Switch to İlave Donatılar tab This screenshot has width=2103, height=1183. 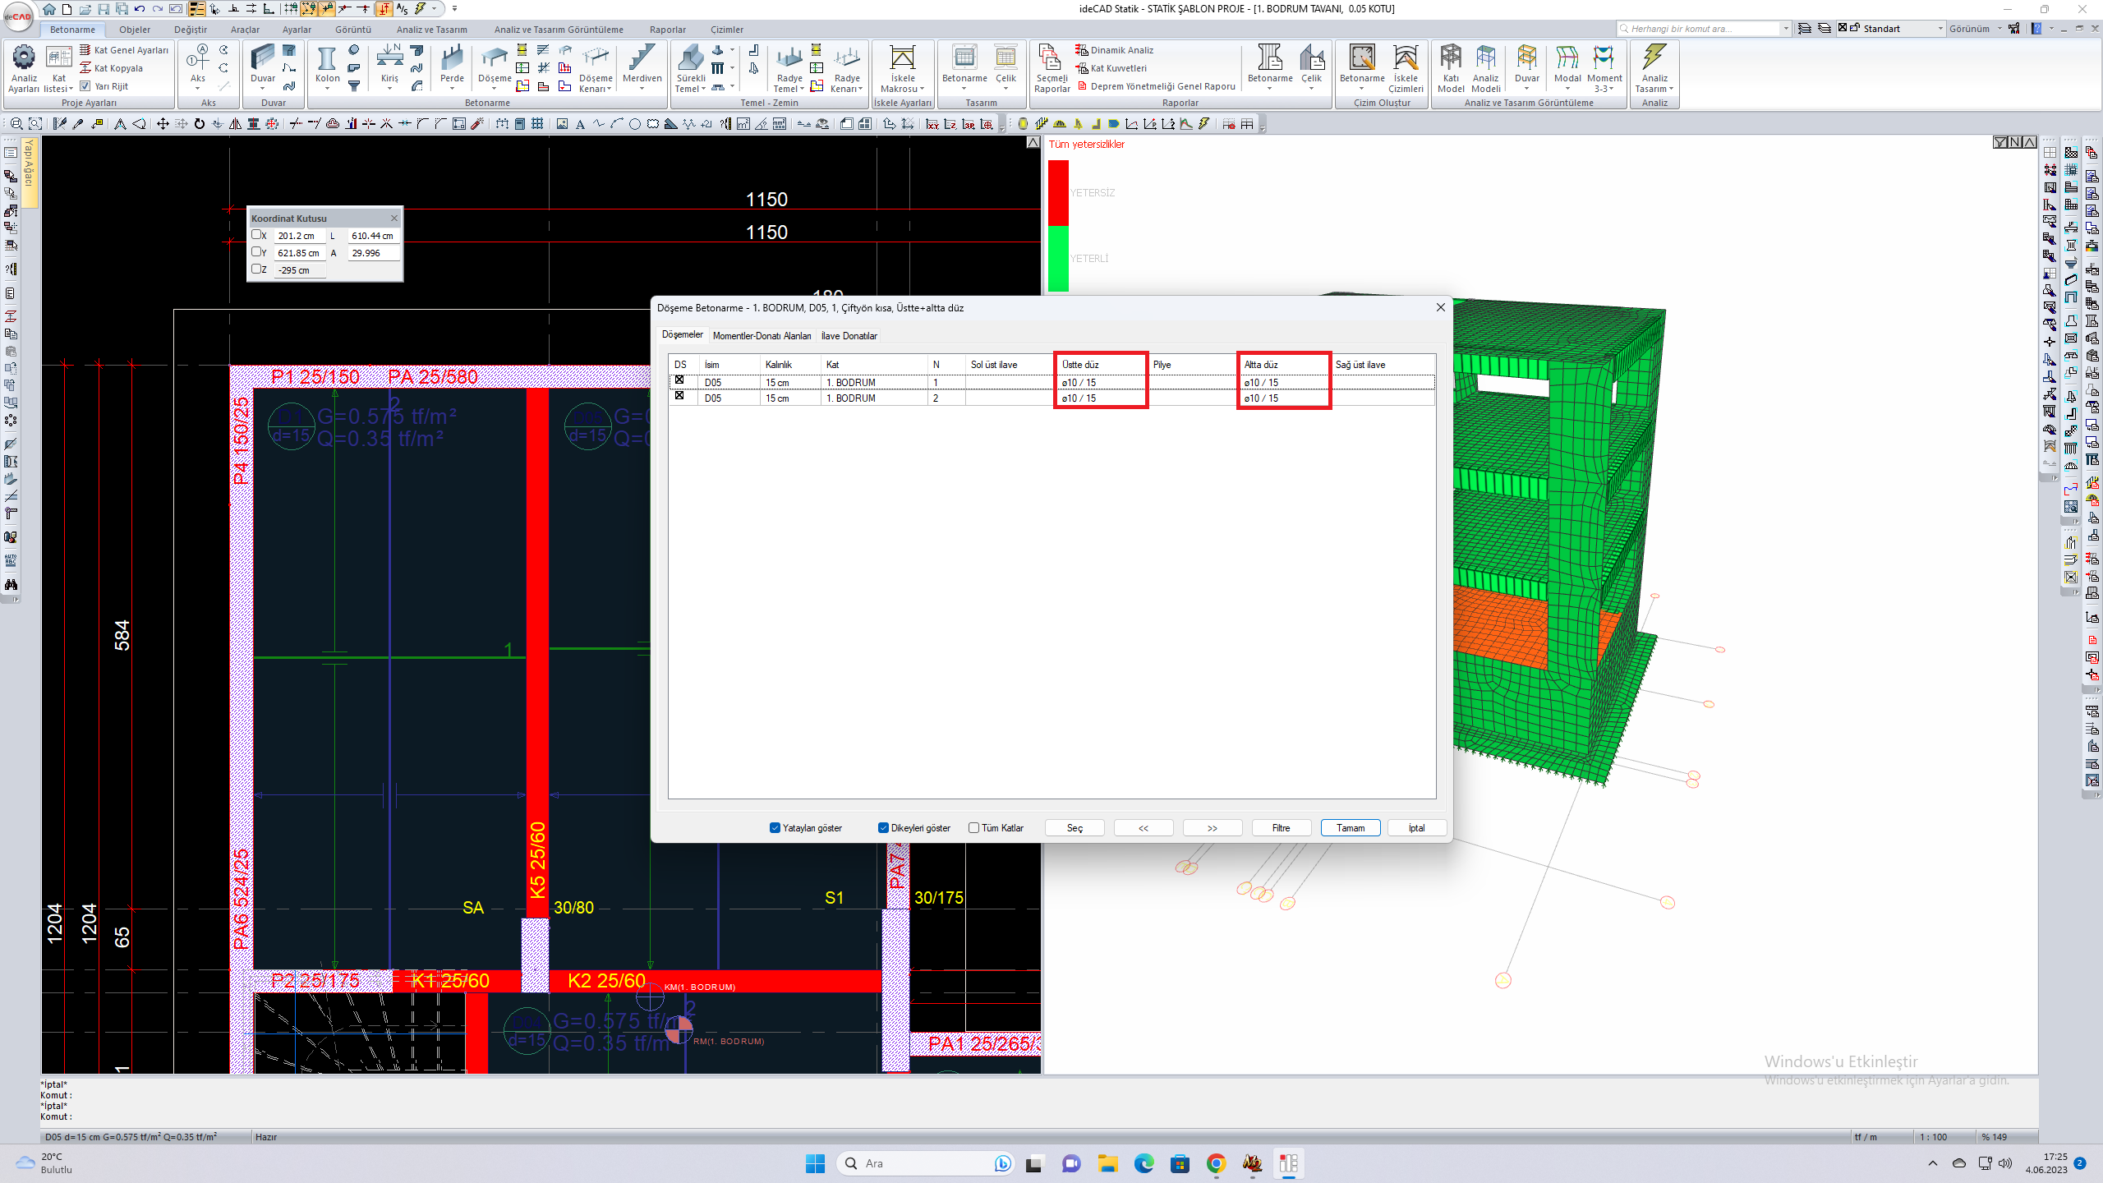849,335
